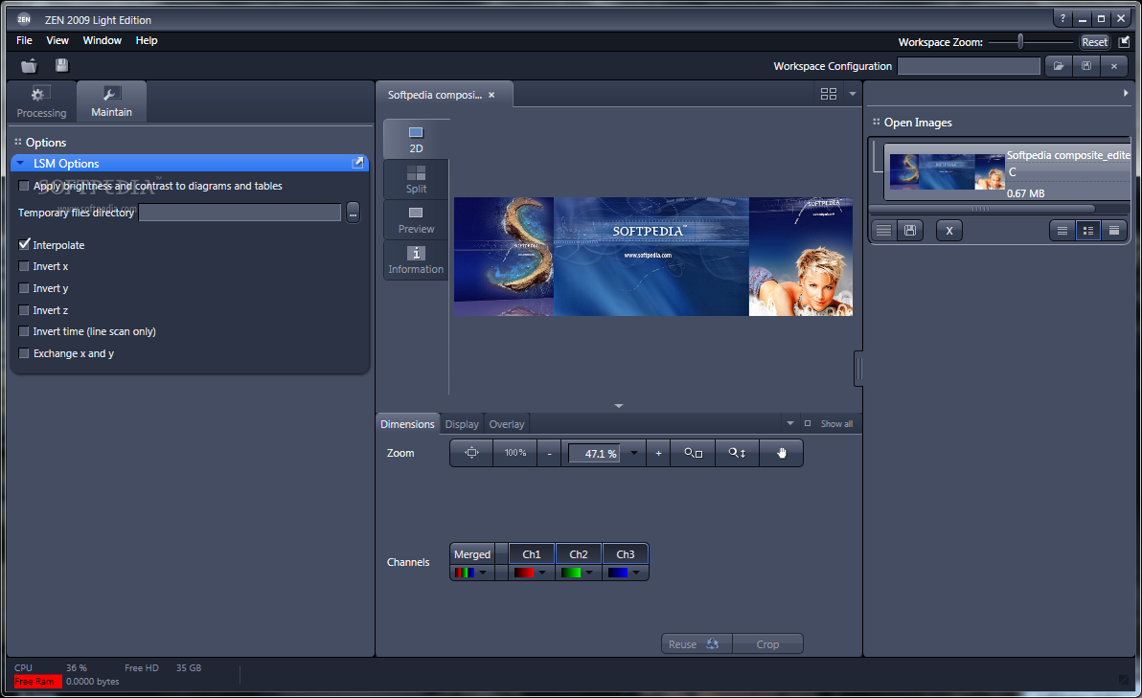Click the zoom in plus button
Image resolution: width=1142 pixels, height=698 pixels.
point(658,454)
